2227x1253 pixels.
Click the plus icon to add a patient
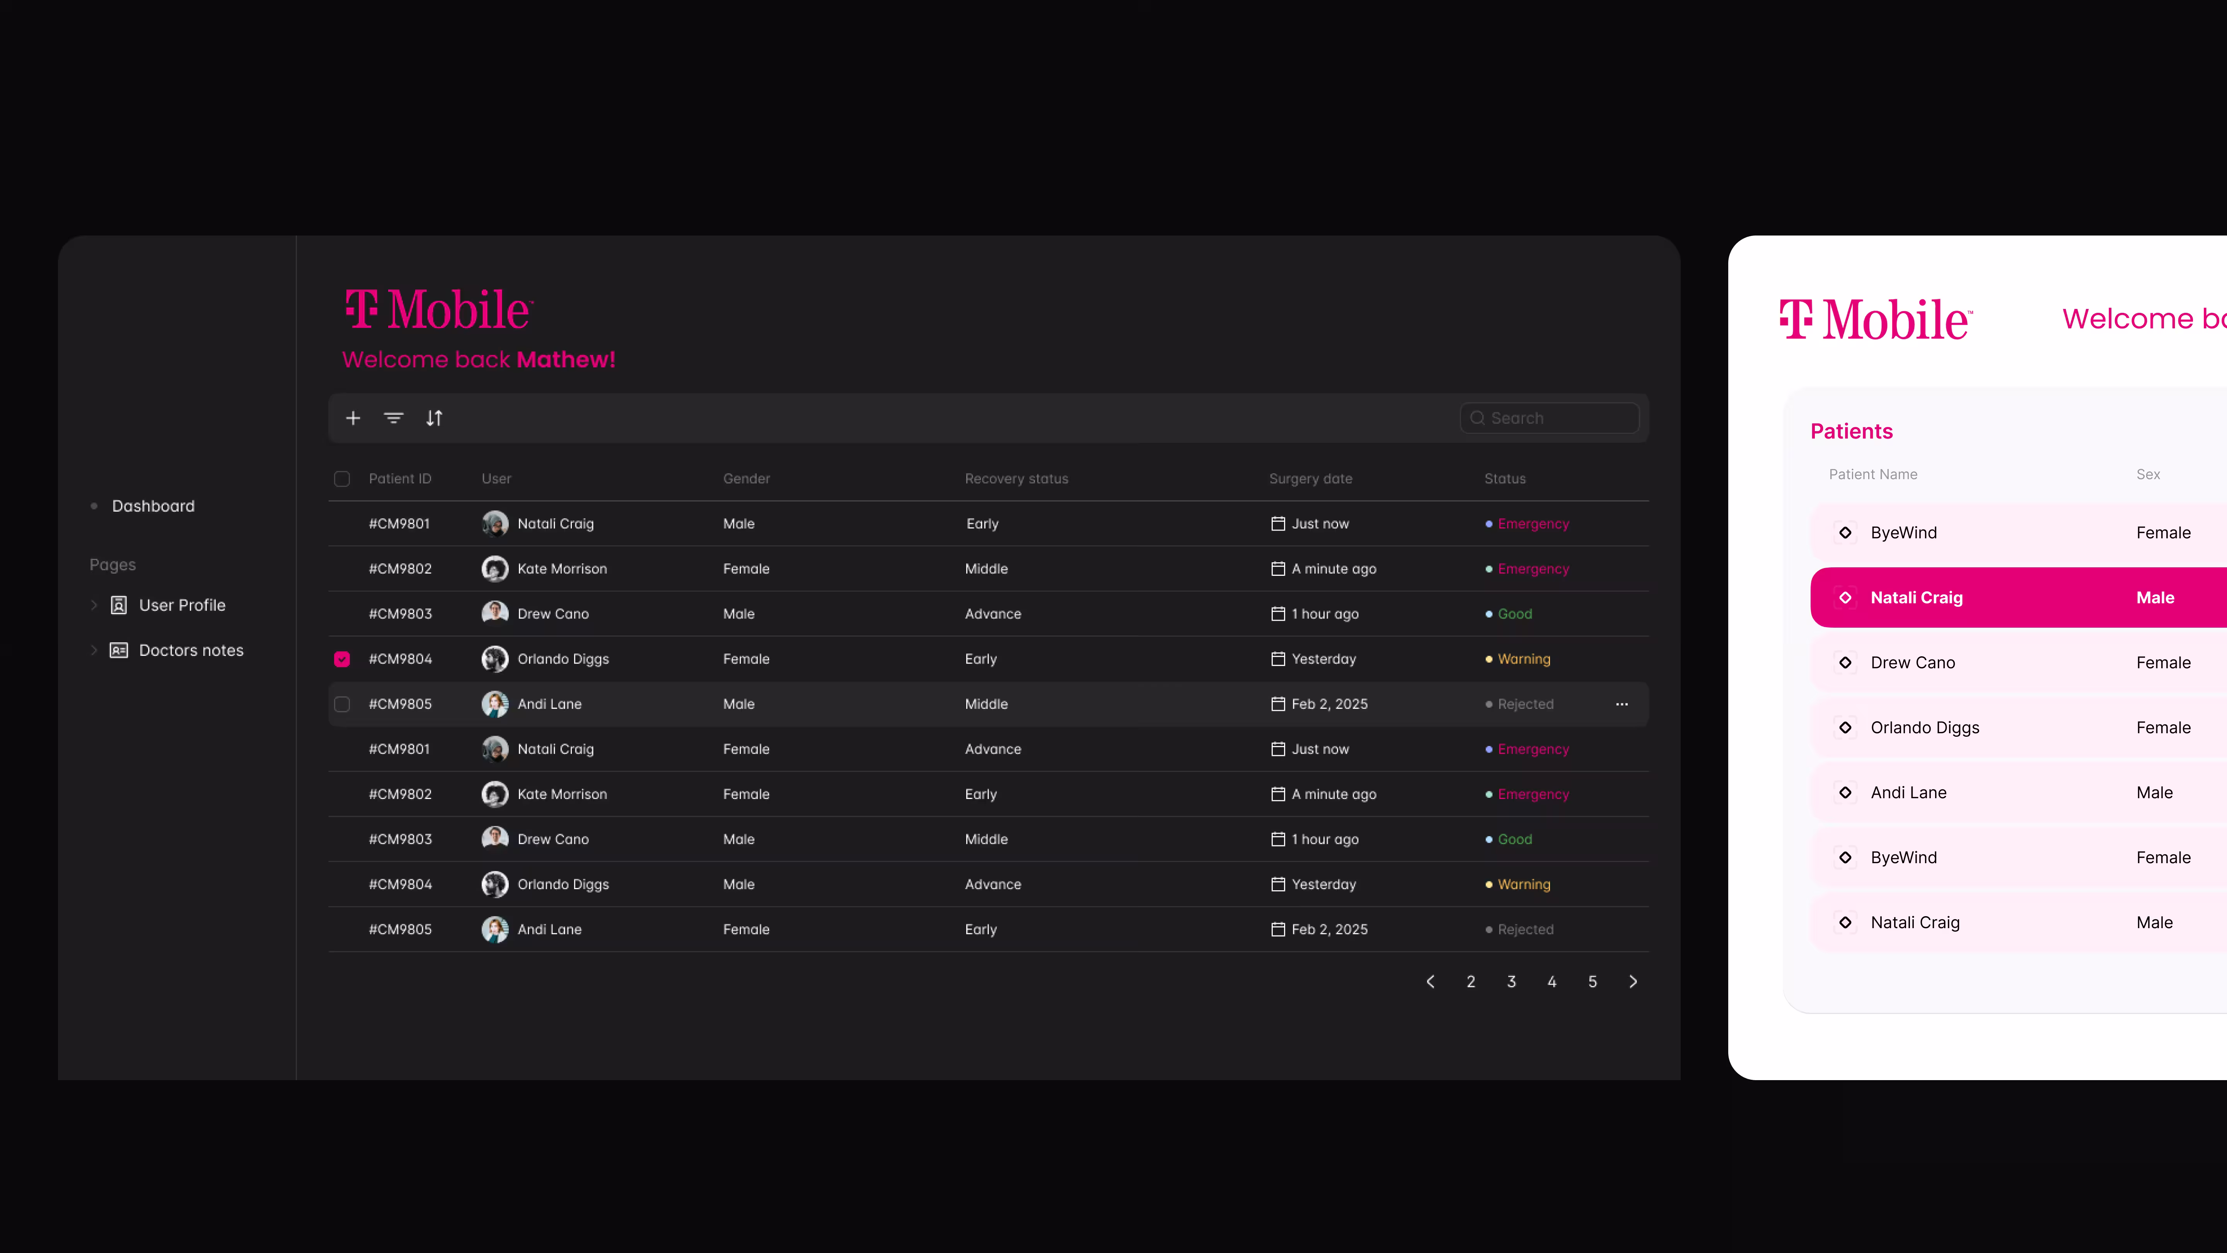coord(353,418)
